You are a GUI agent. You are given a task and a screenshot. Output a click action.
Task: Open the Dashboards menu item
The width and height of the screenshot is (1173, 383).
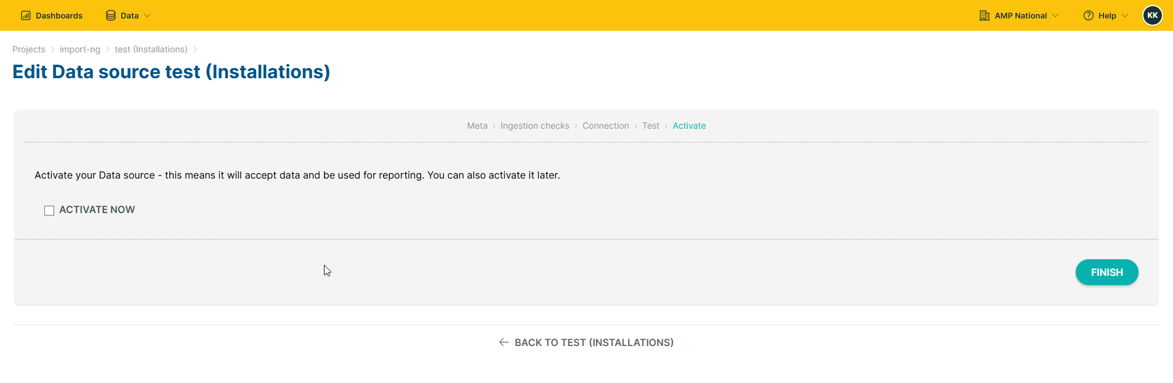(x=52, y=15)
